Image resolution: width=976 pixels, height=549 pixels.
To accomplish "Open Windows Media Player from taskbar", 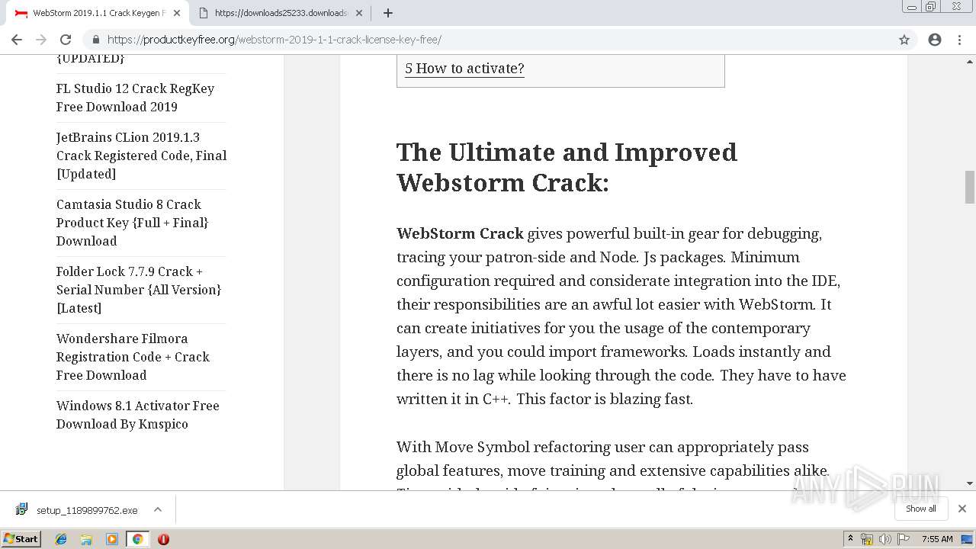I will tap(112, 539).
